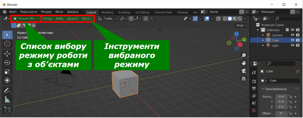Open the Output properties printer icon
This screenshot has width=303, height=118.
[x=254, y=88]
